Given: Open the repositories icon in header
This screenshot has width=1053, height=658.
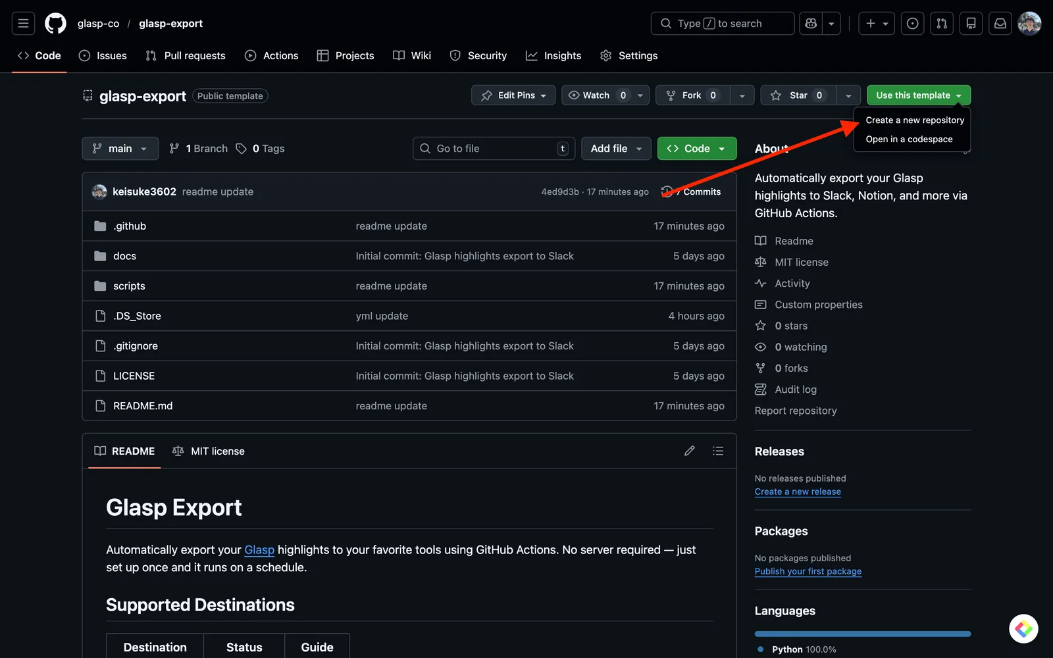Looking at the screenshot, I should click(971, 24).
